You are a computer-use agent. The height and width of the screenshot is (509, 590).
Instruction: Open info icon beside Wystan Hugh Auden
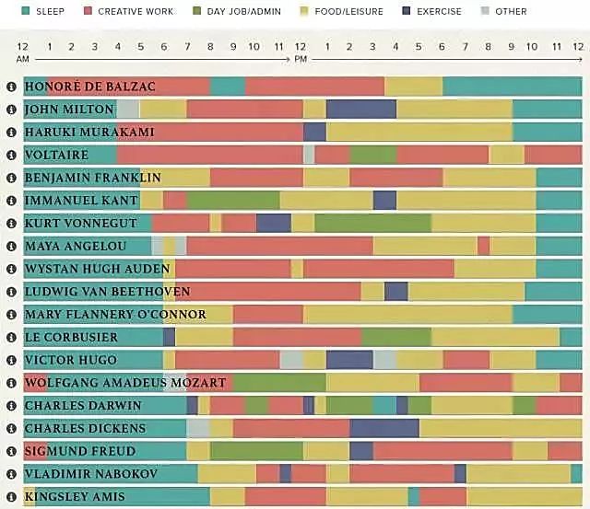click(11, 269)
